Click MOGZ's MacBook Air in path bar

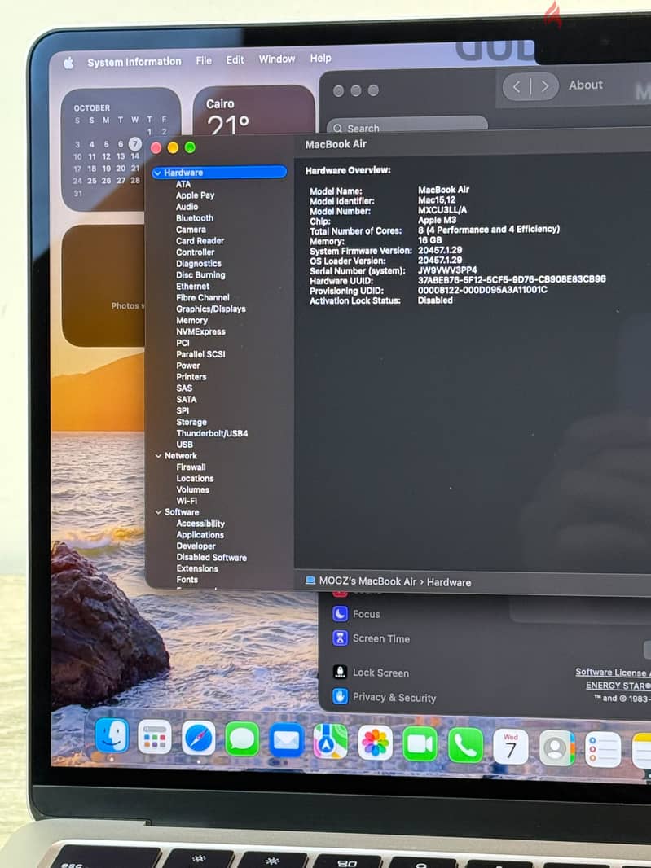coord(367,581)
